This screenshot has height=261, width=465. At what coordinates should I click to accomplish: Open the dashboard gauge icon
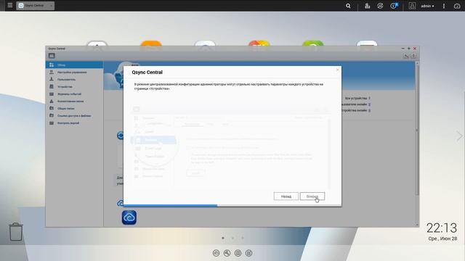pos(457,6)
